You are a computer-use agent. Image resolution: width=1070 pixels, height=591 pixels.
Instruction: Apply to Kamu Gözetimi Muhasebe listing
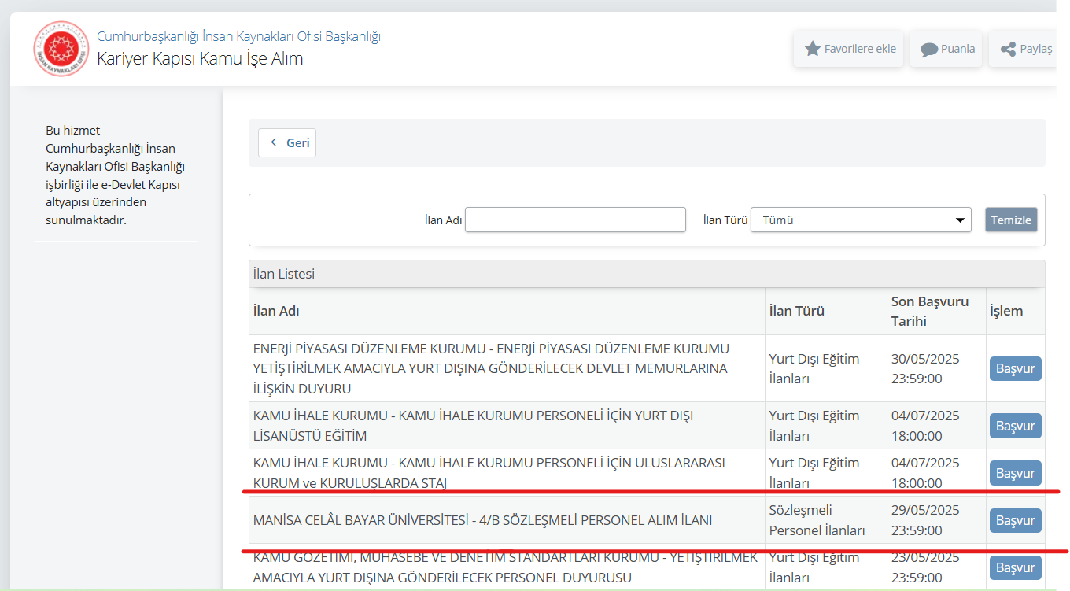(x=1016, y=567)
